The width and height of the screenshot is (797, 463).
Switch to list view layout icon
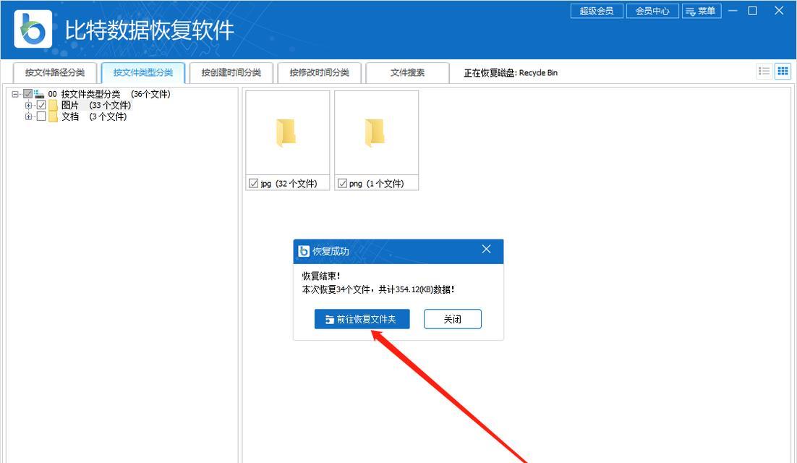tap(764, 72)
